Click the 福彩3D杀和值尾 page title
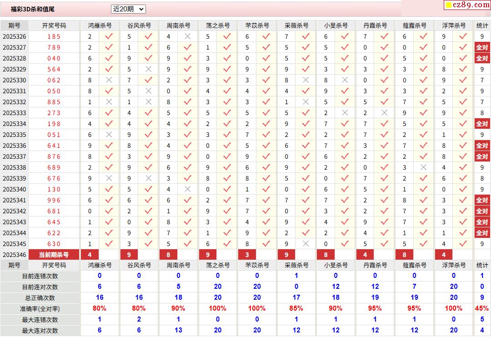 [x=33, y=9]
